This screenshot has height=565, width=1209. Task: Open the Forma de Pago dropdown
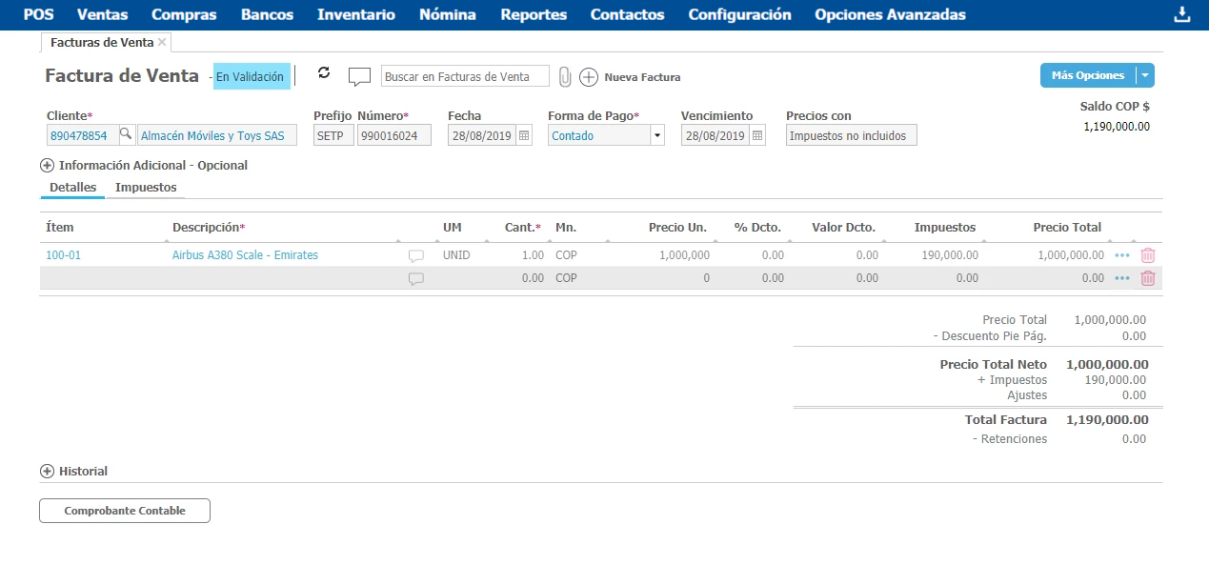pyautogui.click(x=656, y=136)
